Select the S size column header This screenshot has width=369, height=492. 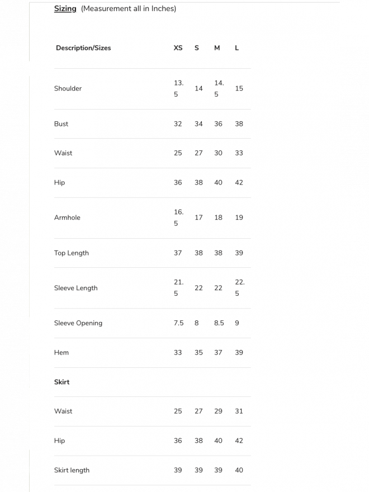click(x=197, y=48)
